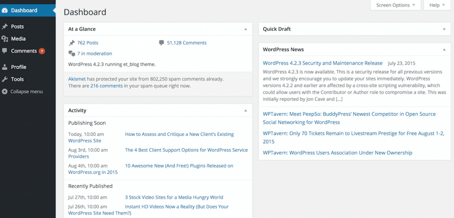Image resolution: width=454 pixels, height=218 pixels.
Task: Click the At a Glance panel title
Action: (x=82, y=29)
